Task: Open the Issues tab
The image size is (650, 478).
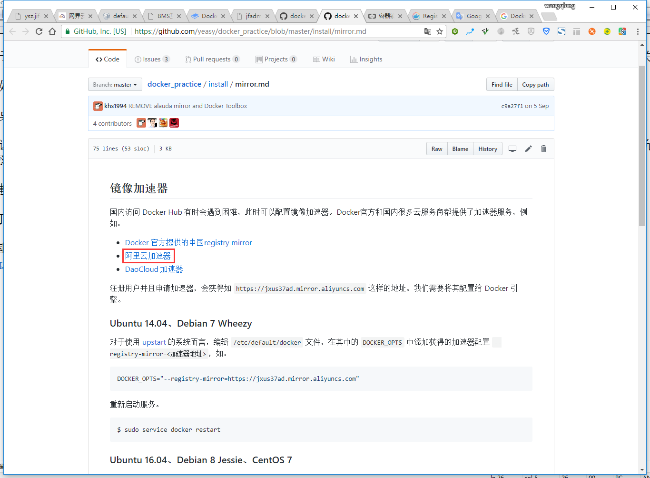Action: pyautogui.click(x=152, y=59)
